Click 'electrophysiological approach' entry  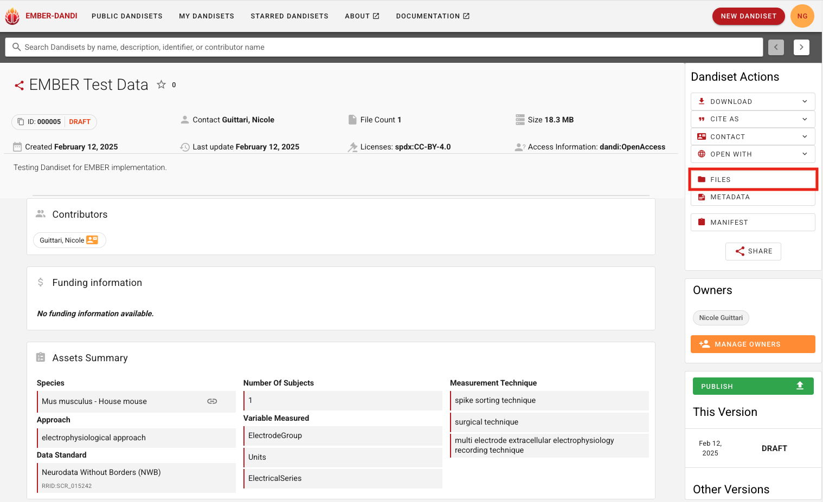click(136, 438)
